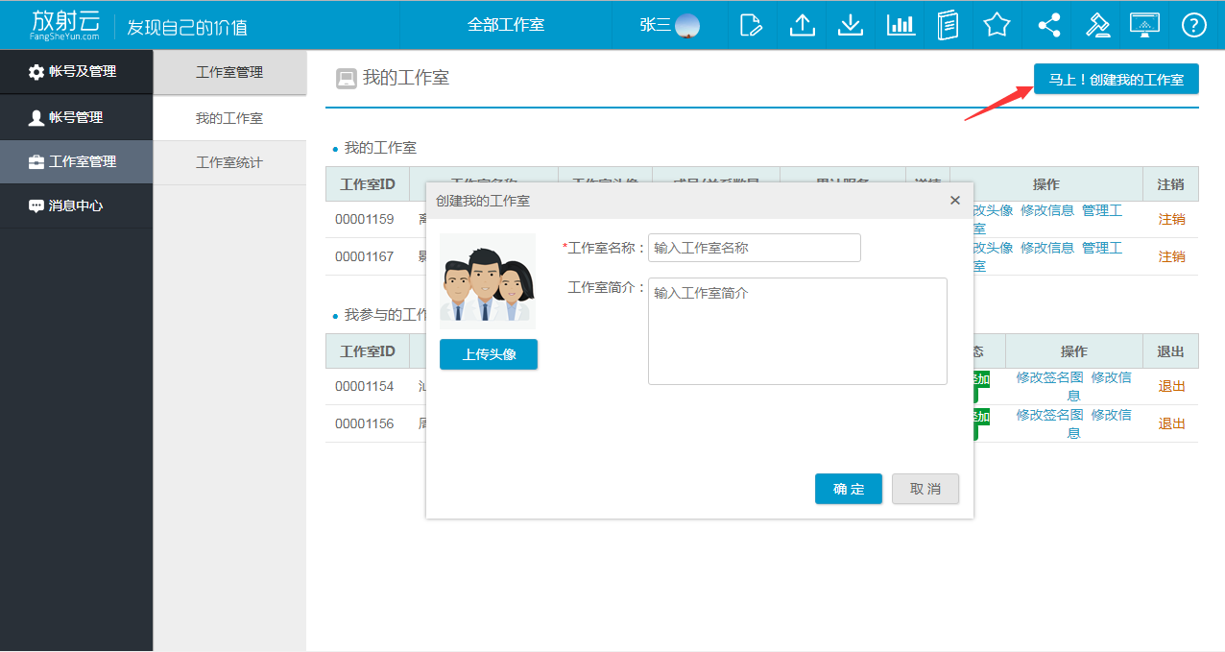Switch to 工作室统计 submenu item

[x=229, y=162]
